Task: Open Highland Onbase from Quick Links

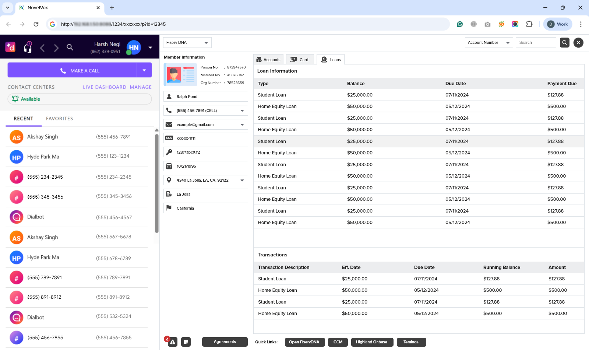Action: [x=372, y=342]
